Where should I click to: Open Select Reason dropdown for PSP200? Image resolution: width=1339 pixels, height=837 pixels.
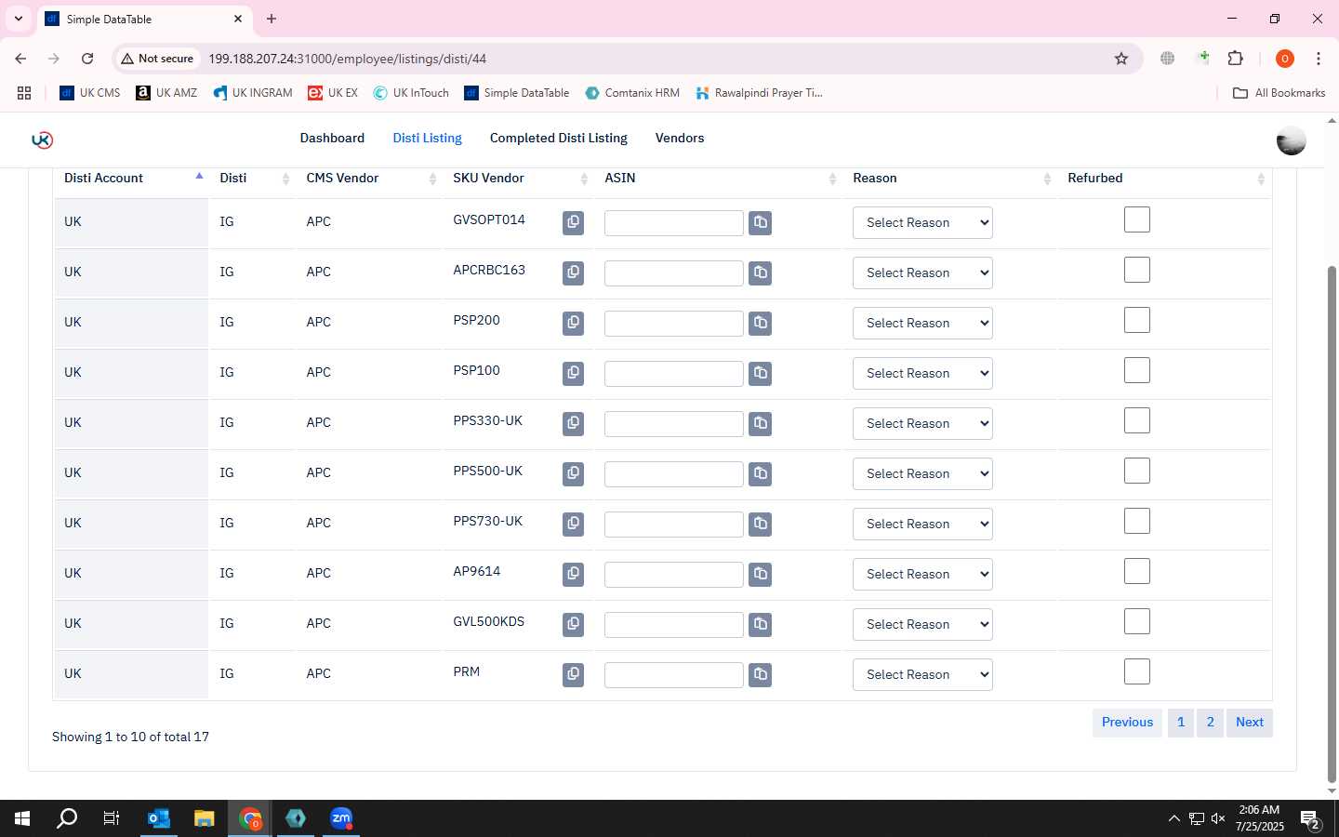[922, 323]
